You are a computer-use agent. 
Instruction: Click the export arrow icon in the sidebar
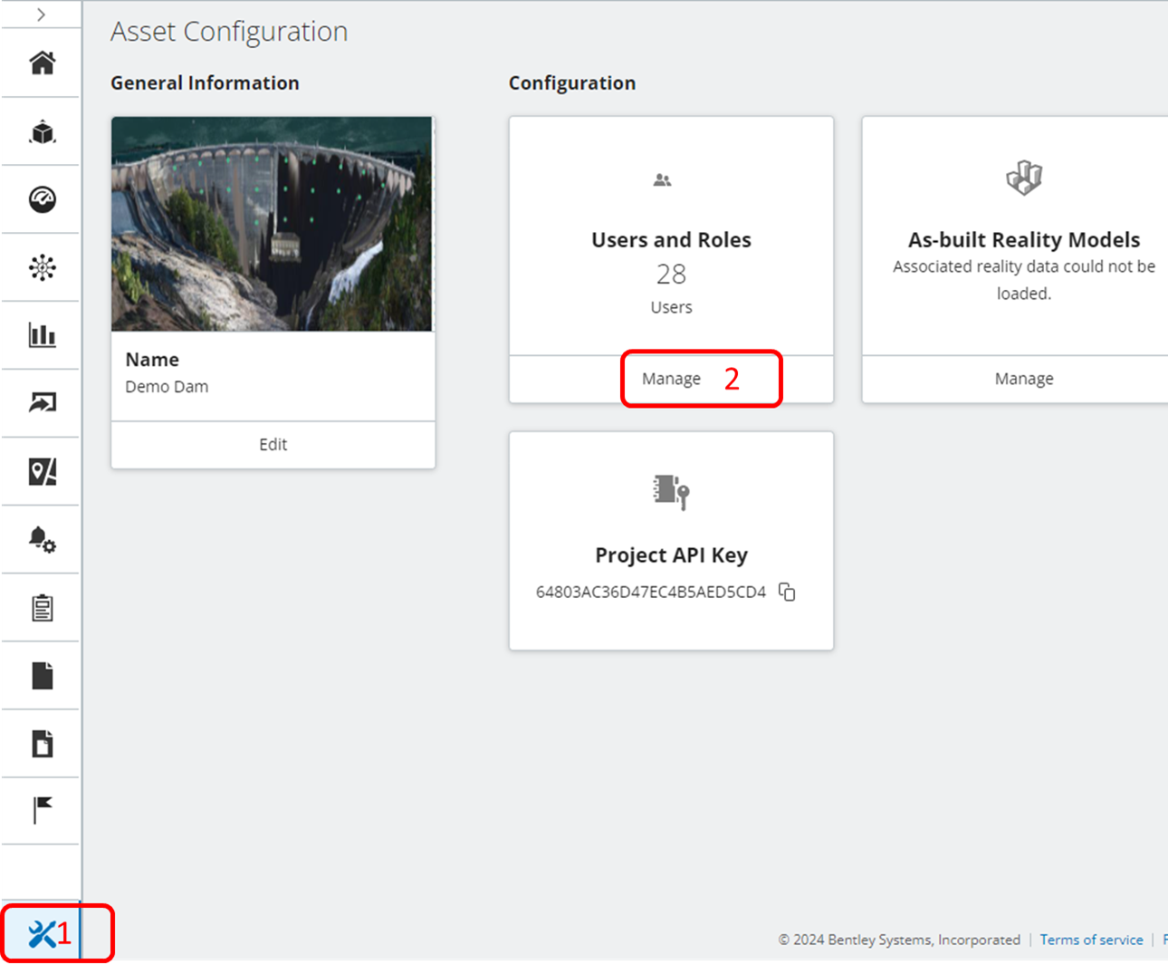click(40, 402)
